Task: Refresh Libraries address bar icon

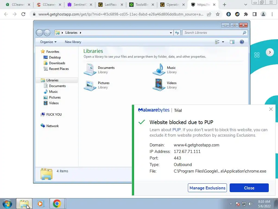Action: pos(177,33)
